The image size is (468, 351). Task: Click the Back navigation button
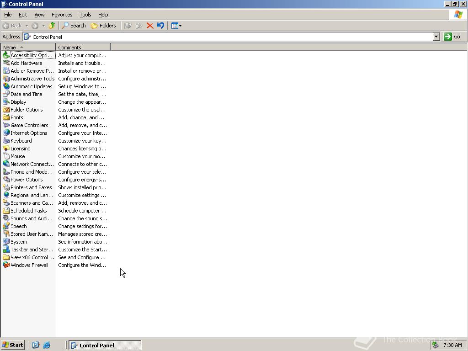pyautogui.click(x=12, y=26)
